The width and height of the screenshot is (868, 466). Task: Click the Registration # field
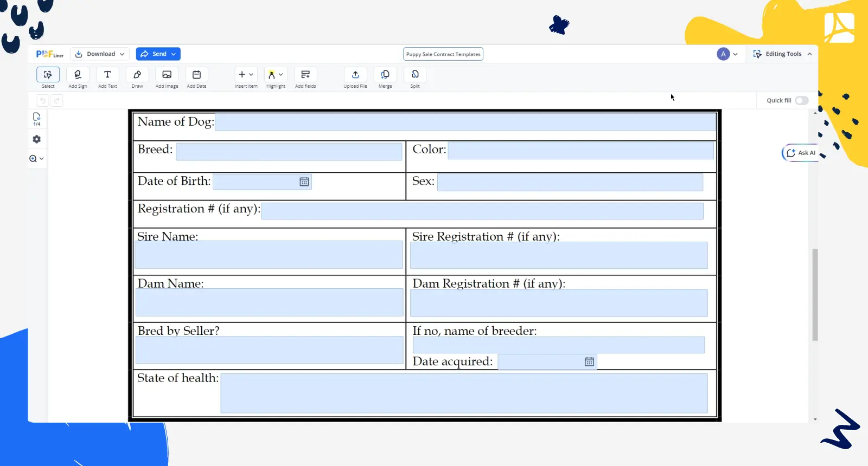pos(482,211)
